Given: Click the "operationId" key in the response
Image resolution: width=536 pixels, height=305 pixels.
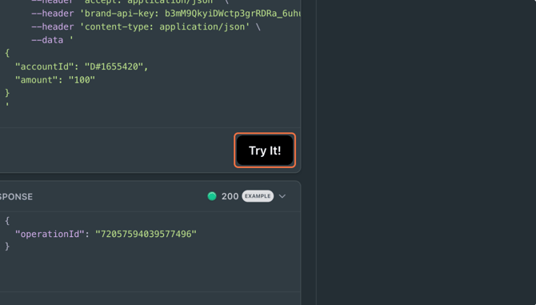Looking at the screenshot, I should point(50,235).
